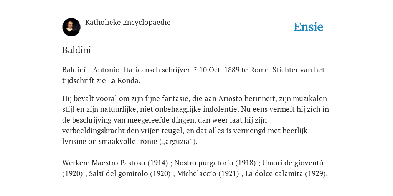Viewport: 393px width, 196px height.
Task: Click the Michelaccio (1921) entry
Action: [208, 174]
